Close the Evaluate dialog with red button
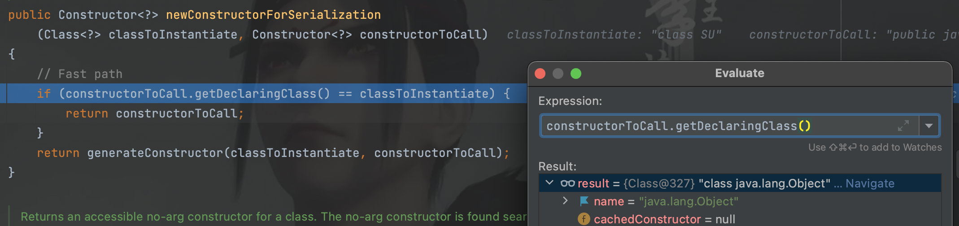959x226 pixels. (540, 74)
